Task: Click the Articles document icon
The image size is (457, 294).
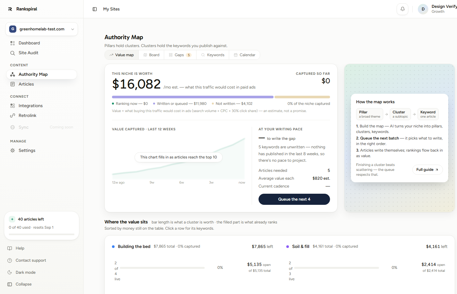Action: pyautogui.click(x=13, y=84)
